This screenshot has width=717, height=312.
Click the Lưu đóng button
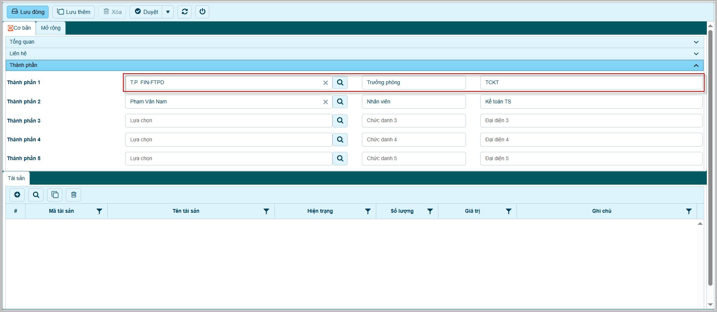(28, 12)
